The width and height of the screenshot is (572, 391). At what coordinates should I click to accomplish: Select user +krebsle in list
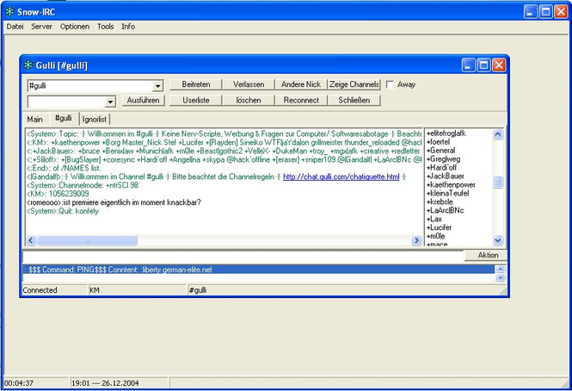click(x=440, y=202)
